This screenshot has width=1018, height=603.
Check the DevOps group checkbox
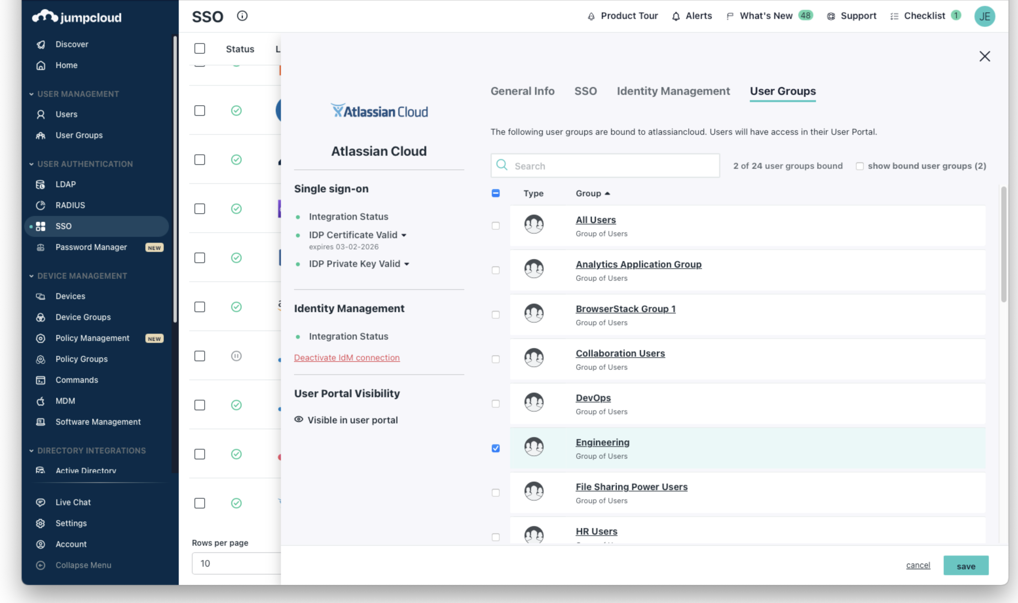[x=496, y=404]
